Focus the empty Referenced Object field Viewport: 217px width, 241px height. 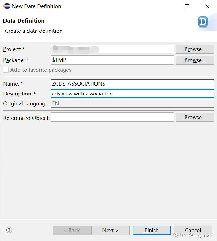pyautogui.click(x=112, y=117)
